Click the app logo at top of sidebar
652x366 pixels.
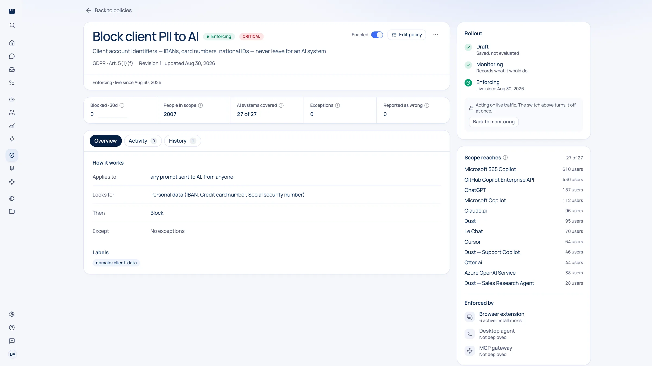(12, 11)
